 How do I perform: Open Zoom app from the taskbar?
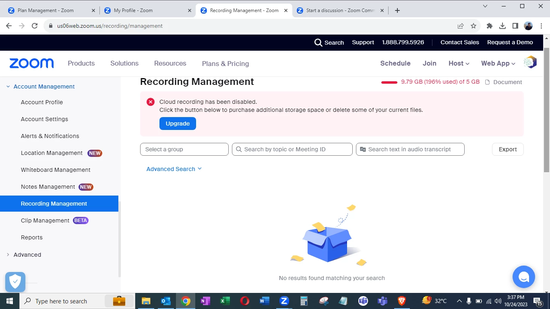point(284,301)
